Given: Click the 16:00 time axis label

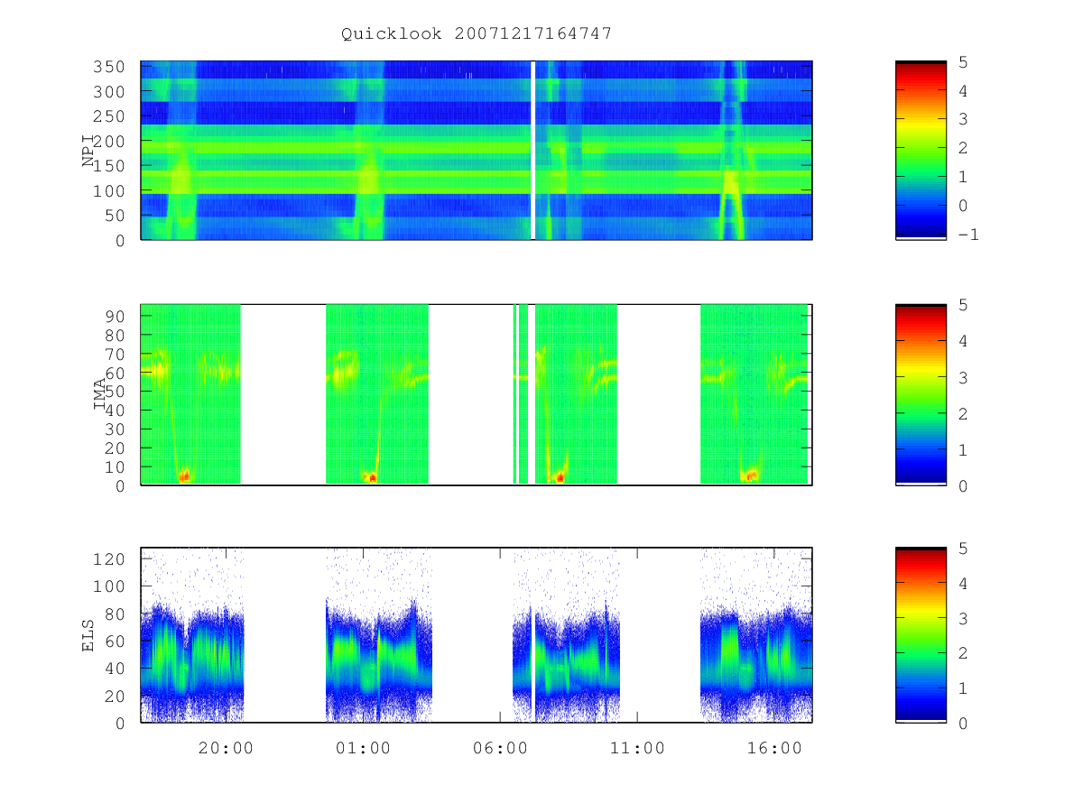Looking at the screenshot, I should click(774, 748).
